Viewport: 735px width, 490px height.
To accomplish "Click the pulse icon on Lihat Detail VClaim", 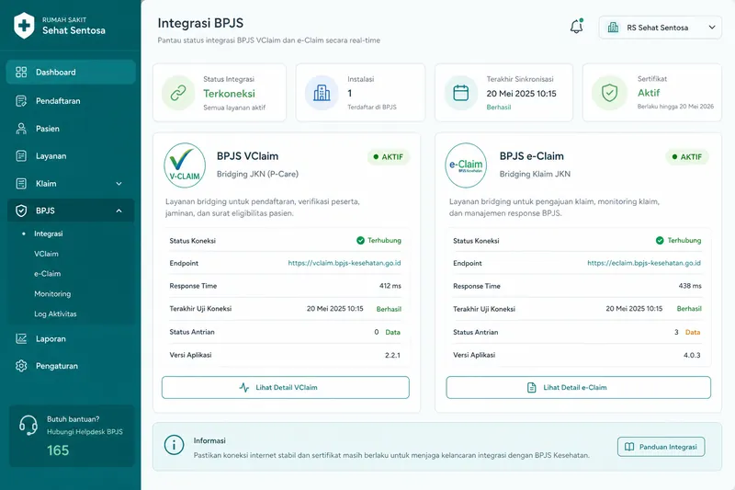I will [x=244, y=387].
